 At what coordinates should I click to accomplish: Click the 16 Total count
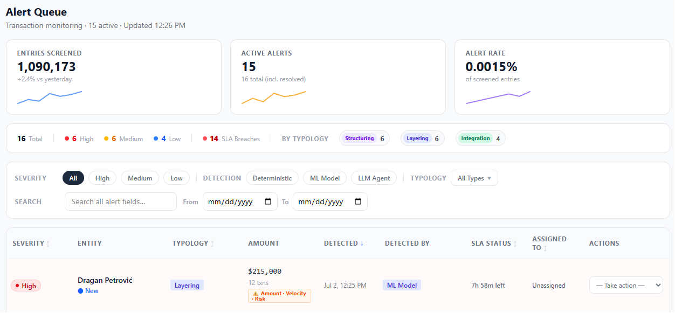pos(30,138)
